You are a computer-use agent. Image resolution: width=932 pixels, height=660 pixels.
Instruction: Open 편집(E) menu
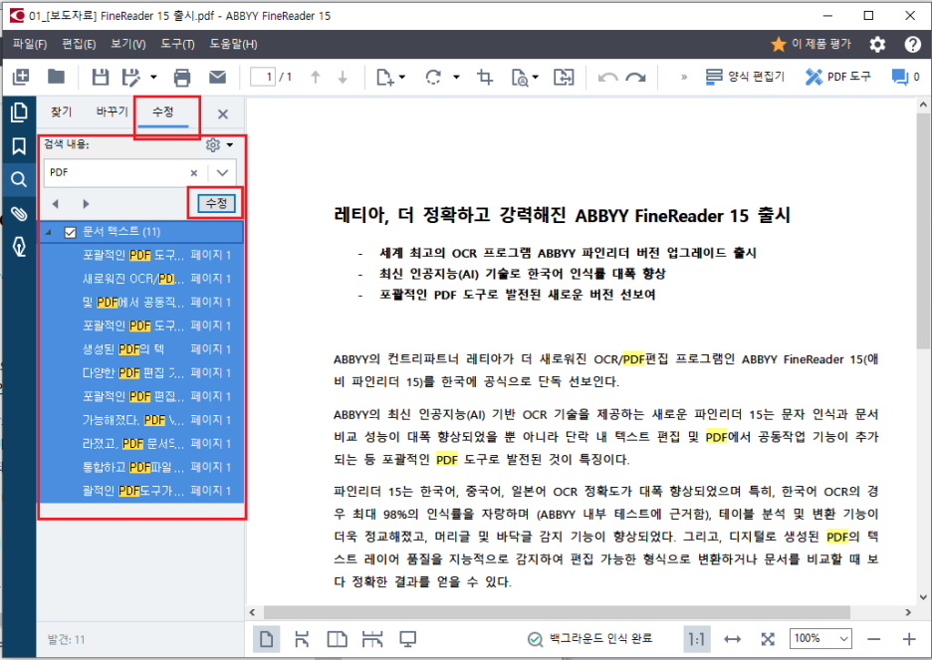click(x=79, y=44)
